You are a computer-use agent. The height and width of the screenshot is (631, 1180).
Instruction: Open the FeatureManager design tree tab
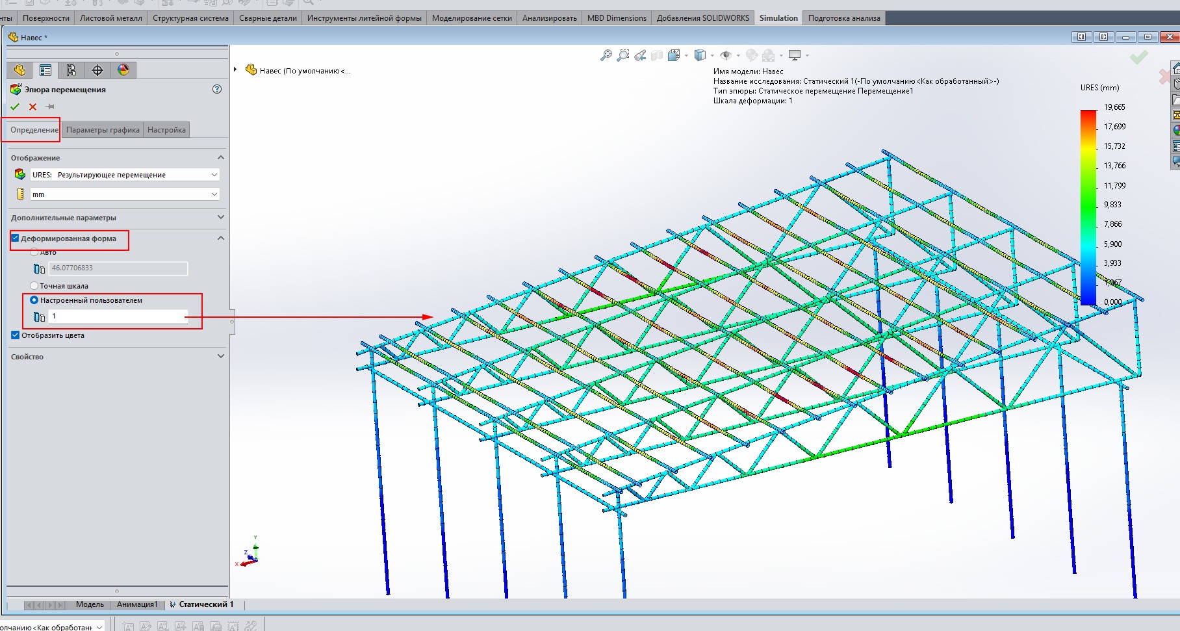pyautogui.click(x=19, y=70)
